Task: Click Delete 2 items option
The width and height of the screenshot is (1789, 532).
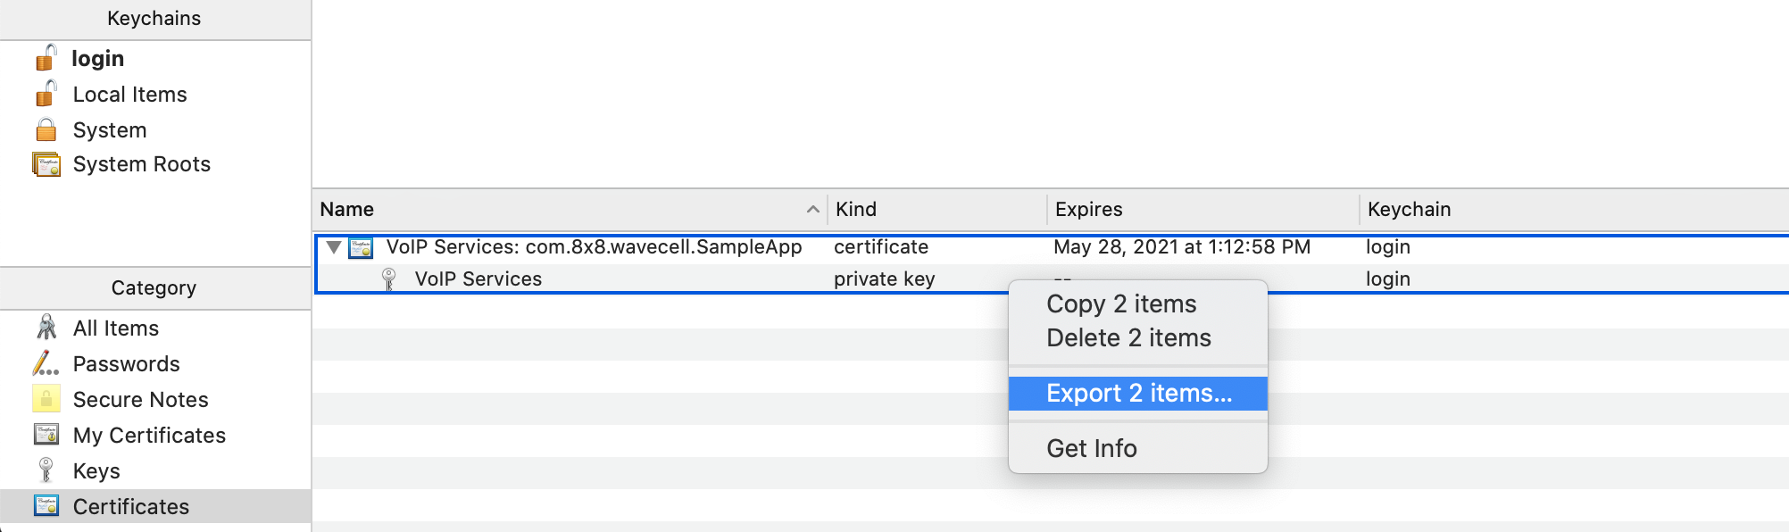Action: point(1127,337)
